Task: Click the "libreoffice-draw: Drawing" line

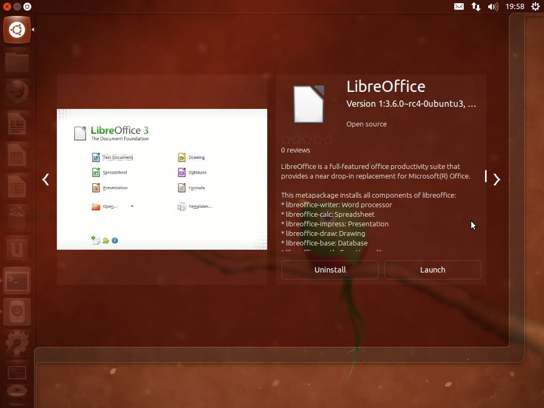Action: (323, 234)
